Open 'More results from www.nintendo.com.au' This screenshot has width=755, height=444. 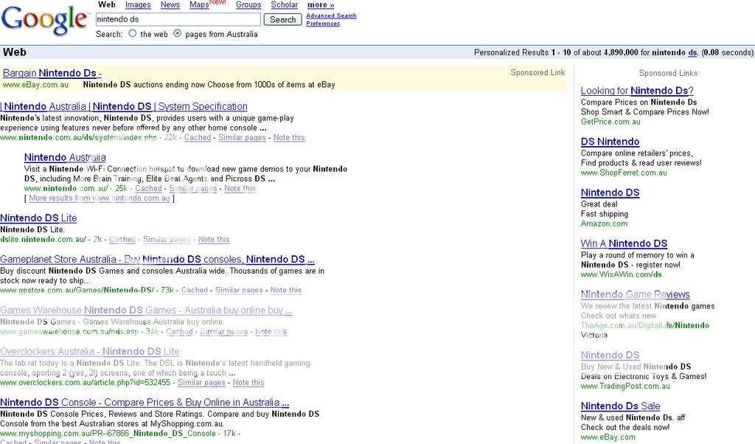100,198
